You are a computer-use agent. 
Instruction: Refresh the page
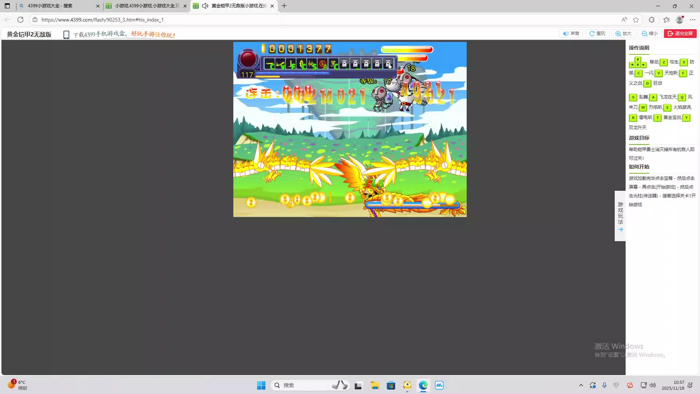click(x=20, y=20)
